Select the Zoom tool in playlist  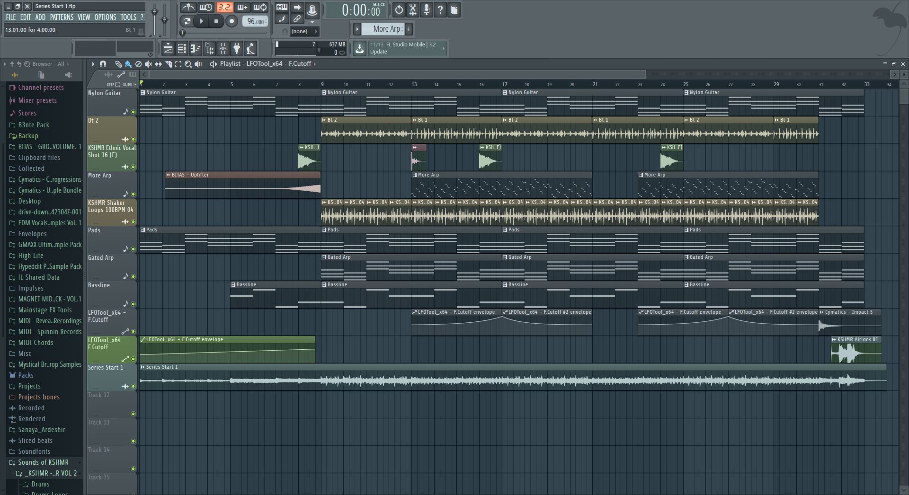(x=188, y=64)
